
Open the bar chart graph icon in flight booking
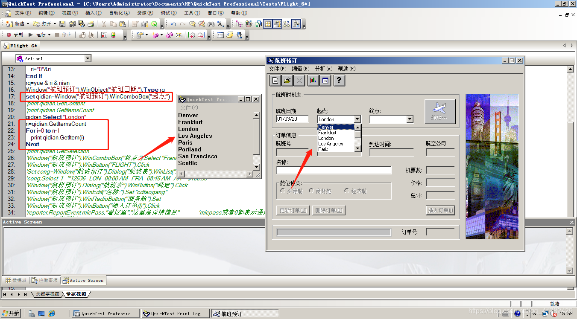coord(313,80)
